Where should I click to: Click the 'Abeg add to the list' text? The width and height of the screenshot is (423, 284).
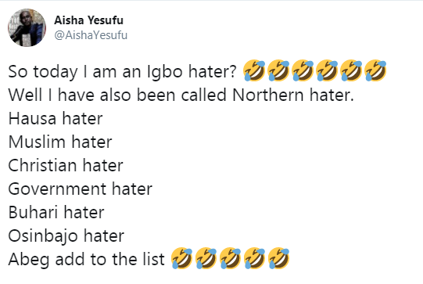(86, 260)
